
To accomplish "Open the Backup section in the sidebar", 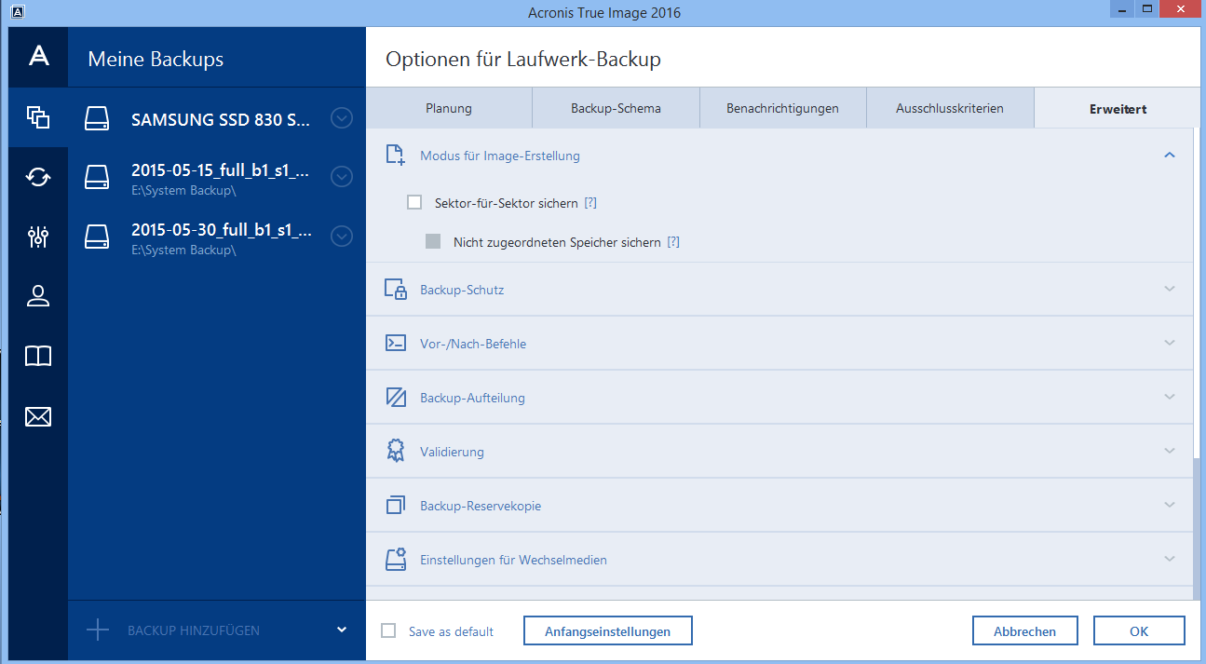I will [38, 117].
